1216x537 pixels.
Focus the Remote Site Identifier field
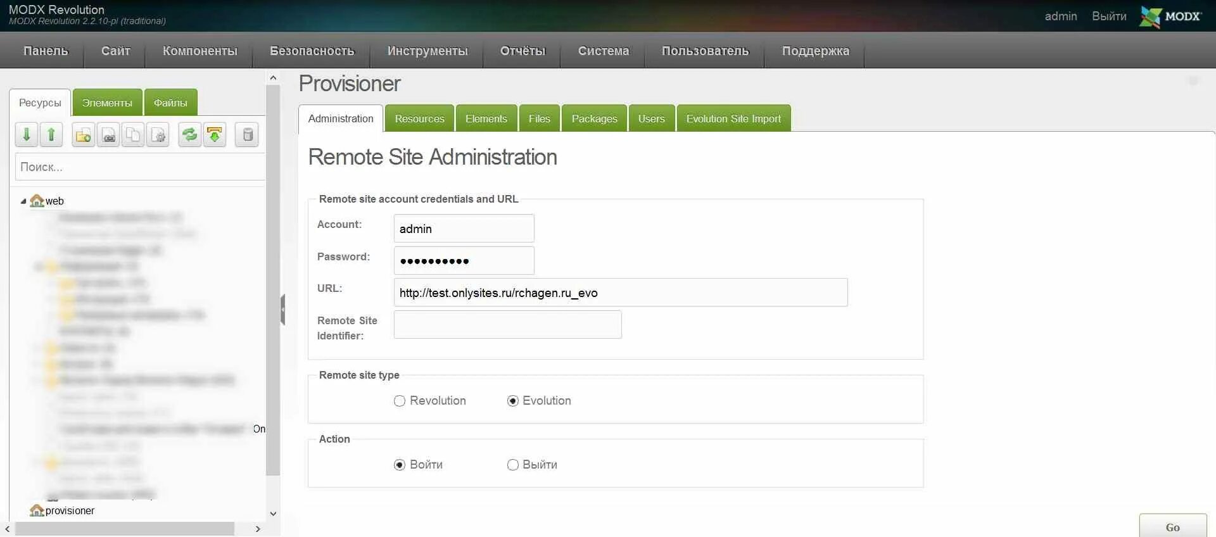[508, 324]
